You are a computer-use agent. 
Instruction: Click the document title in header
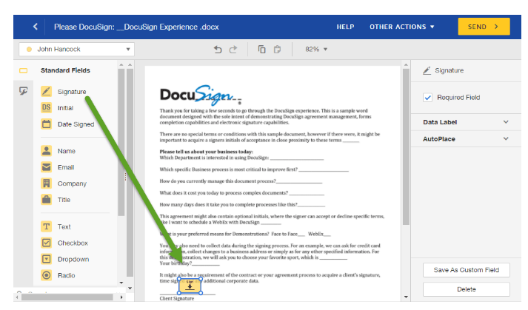pos(136,27)
